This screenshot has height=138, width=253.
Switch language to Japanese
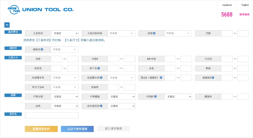point(227,5)
